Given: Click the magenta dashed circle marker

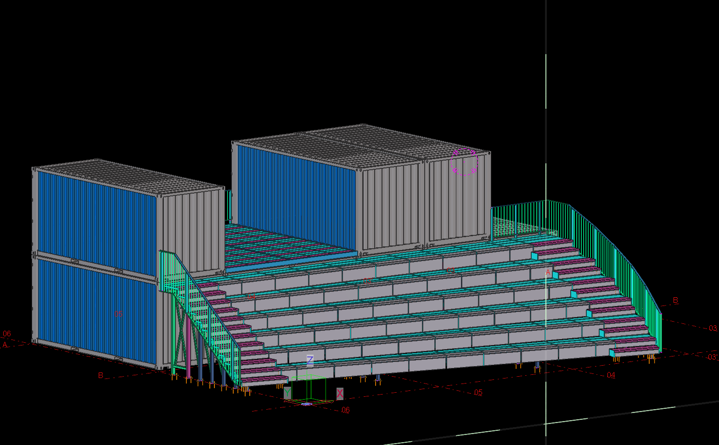Looking at the screenshot, I should tap(464, 162).
